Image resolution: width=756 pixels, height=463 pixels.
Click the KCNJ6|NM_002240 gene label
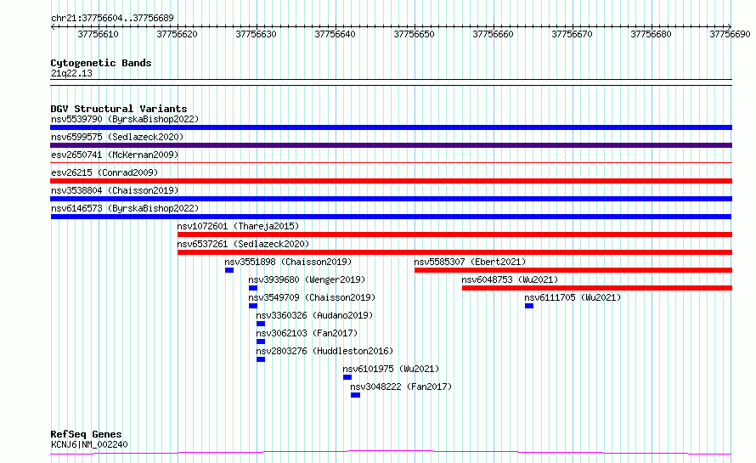[x=89, y=444]
